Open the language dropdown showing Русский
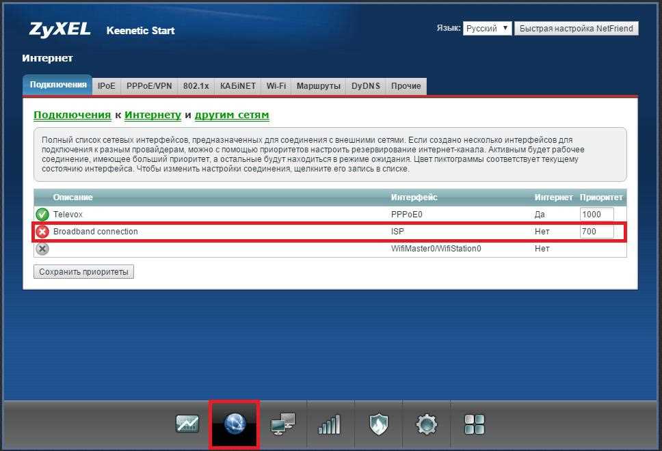This screenshot has height=451, width=662. tap(487, 28)
